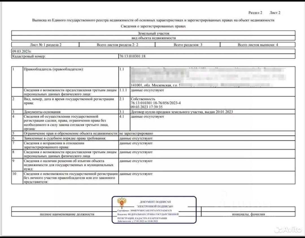Viewport: 305px width, 238px height.
Task: Select the 'Раздел 2' header text
Action: click(255, 13)
